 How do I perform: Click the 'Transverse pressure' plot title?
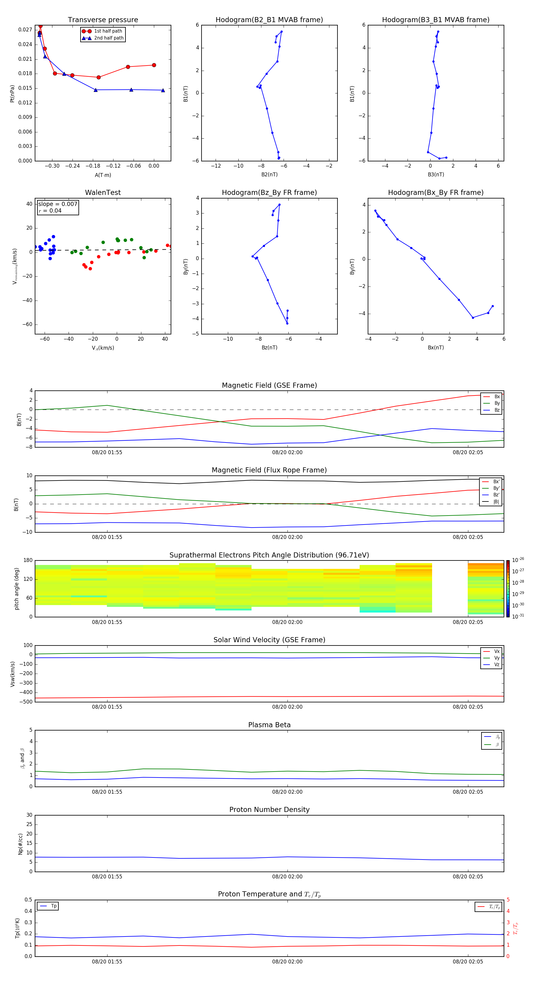tap(103, 20)
